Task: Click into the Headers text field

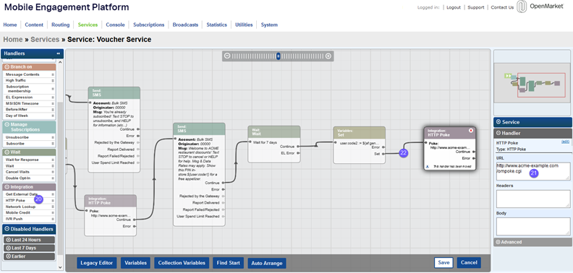Action: click(533, 199)
